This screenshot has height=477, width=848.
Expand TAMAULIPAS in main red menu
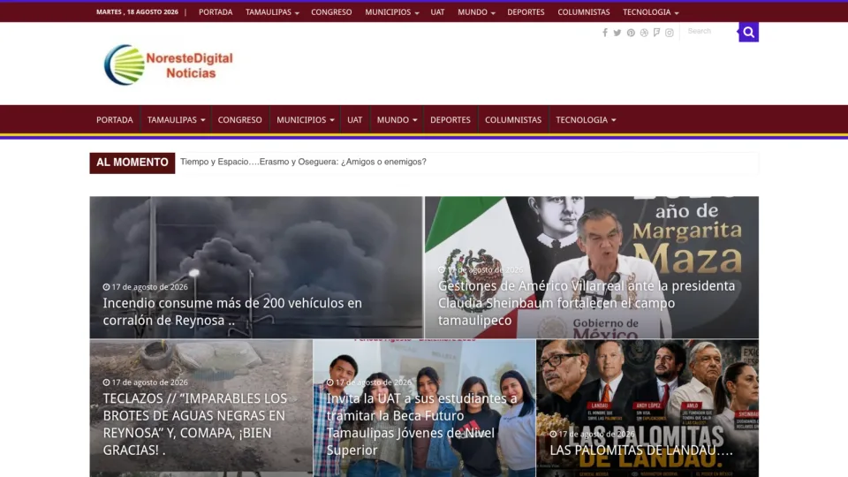point(176,119)
